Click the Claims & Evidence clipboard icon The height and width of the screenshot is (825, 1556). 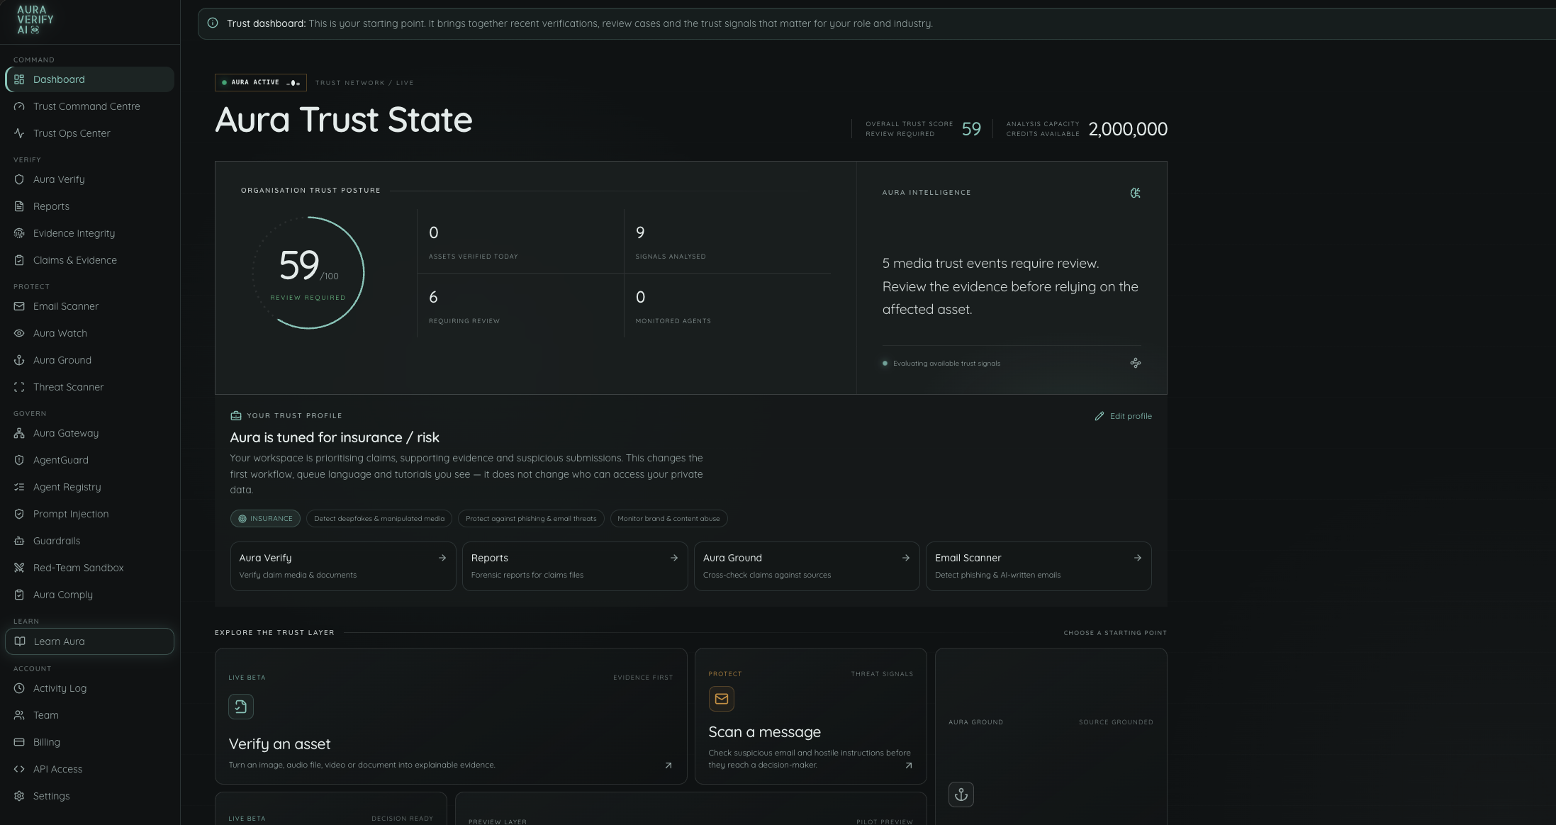click(x=19, y=260)
